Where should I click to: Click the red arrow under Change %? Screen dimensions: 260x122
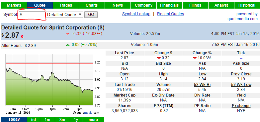click(195, 58)
